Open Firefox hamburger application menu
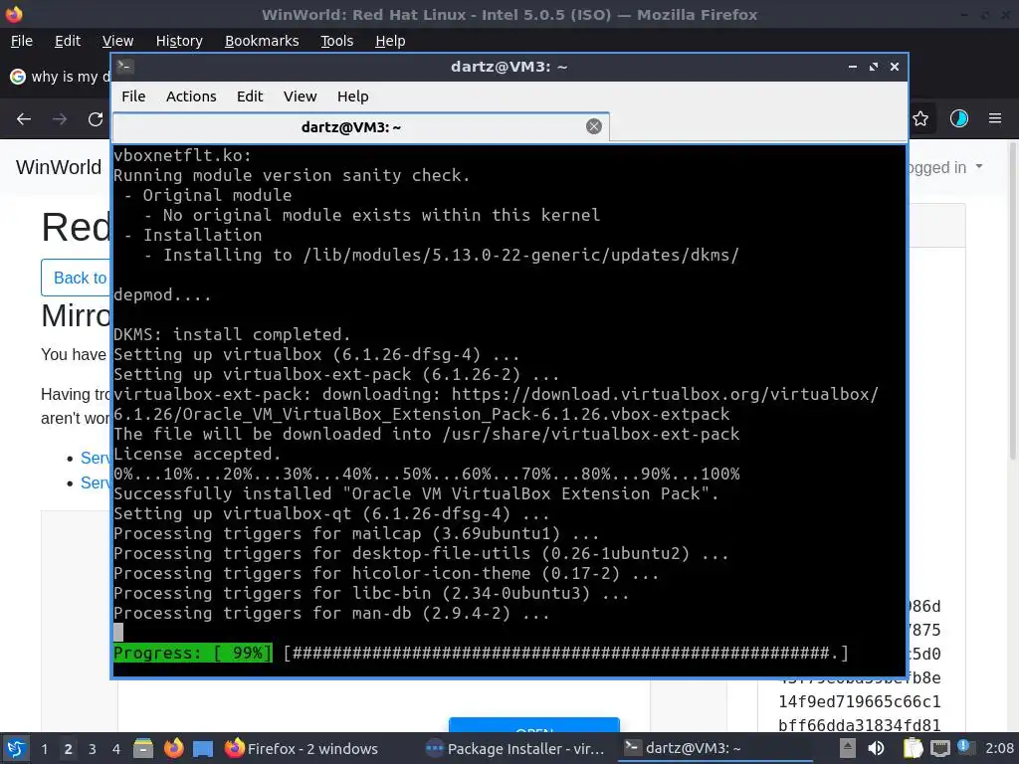The width and height of the screenshot is (1019, 764). (995, 118)
